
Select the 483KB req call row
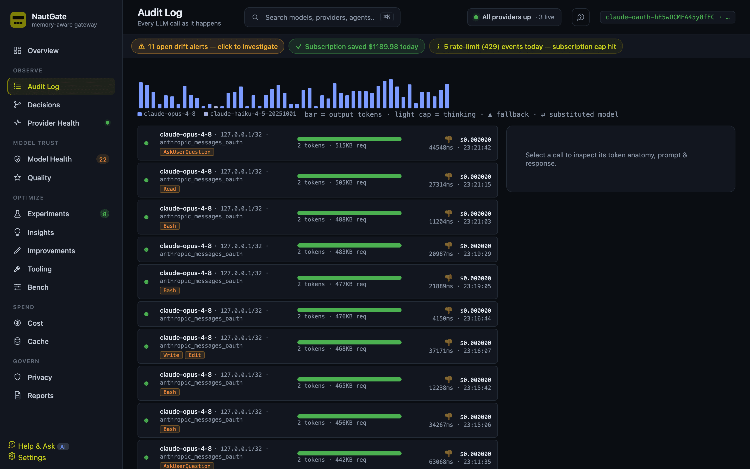point(317,249)
